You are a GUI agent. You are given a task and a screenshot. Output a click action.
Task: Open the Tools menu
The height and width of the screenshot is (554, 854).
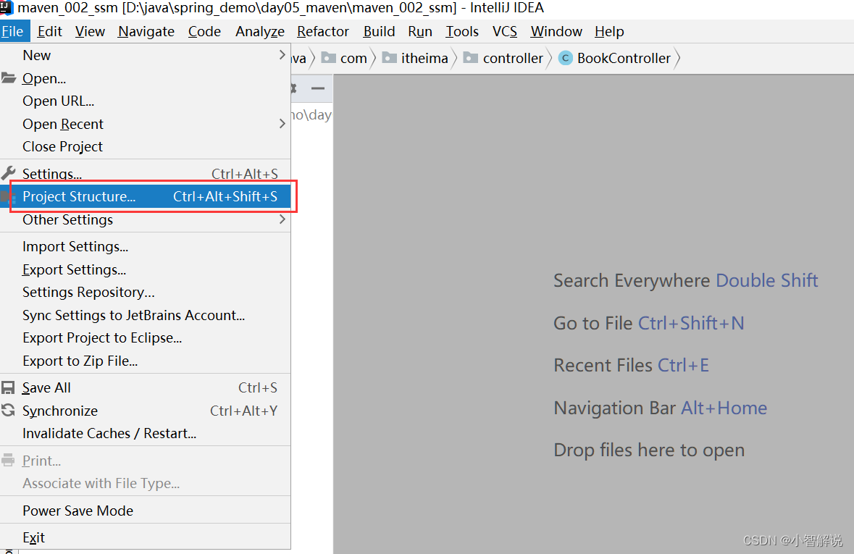coord(462,32)
